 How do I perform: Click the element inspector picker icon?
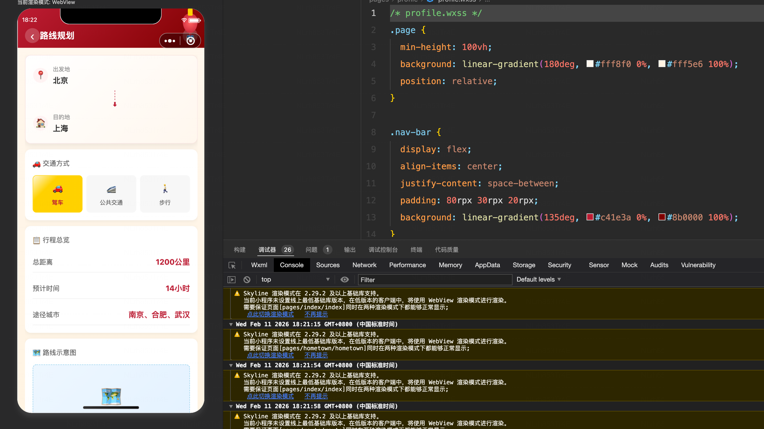[x=232, y=265]
